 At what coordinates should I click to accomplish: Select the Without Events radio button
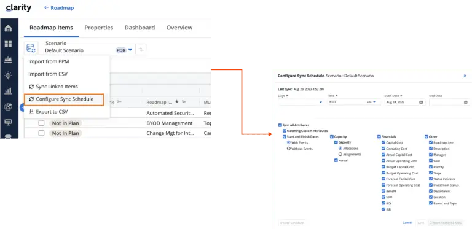tap(289, 149)
